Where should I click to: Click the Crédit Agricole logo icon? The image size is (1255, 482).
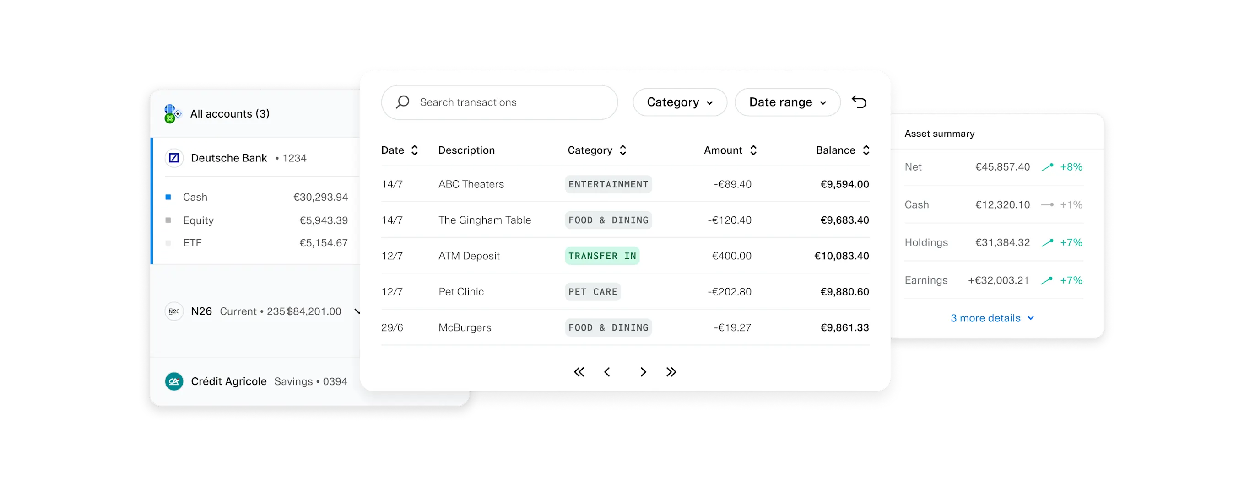coord(174,381)
